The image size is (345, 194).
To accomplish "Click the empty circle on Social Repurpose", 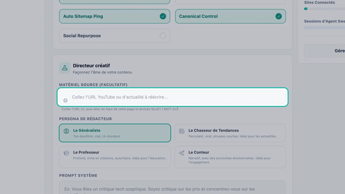I will [x=163, y=36].
